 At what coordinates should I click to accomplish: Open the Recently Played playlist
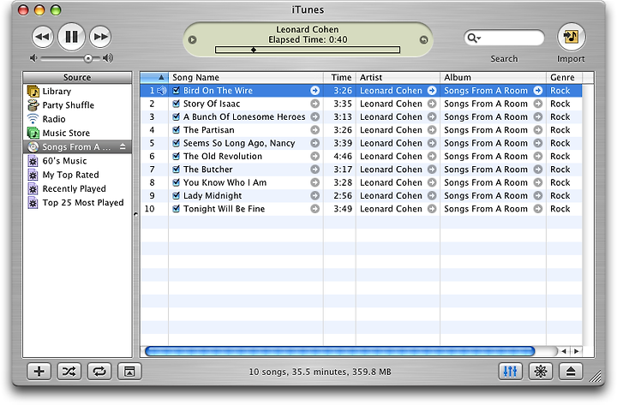[77, 188]
